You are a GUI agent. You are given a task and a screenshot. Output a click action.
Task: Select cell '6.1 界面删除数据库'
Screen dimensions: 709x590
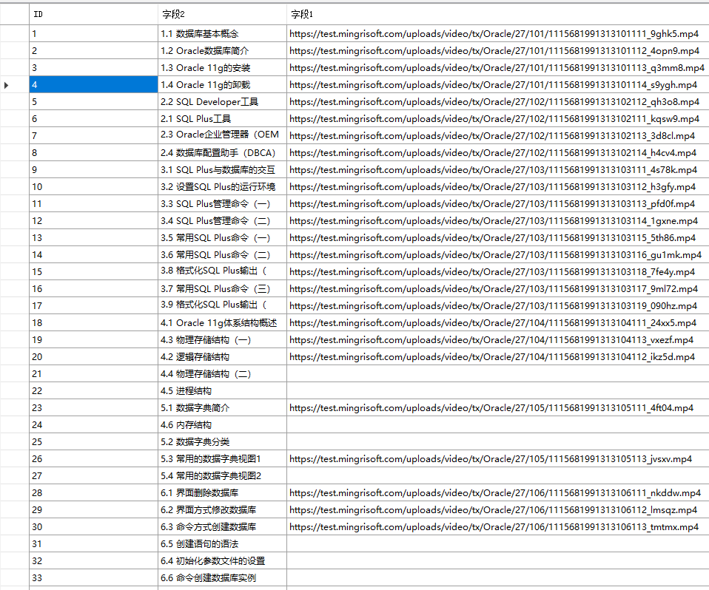click(222, 493)
